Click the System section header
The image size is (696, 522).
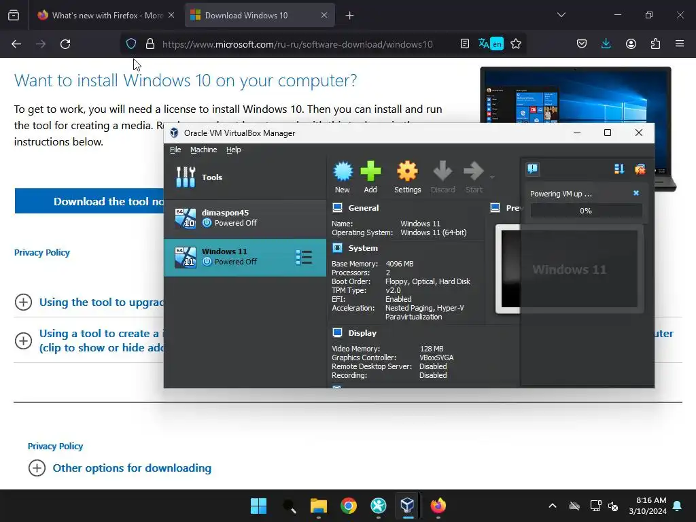click(363, 248)
